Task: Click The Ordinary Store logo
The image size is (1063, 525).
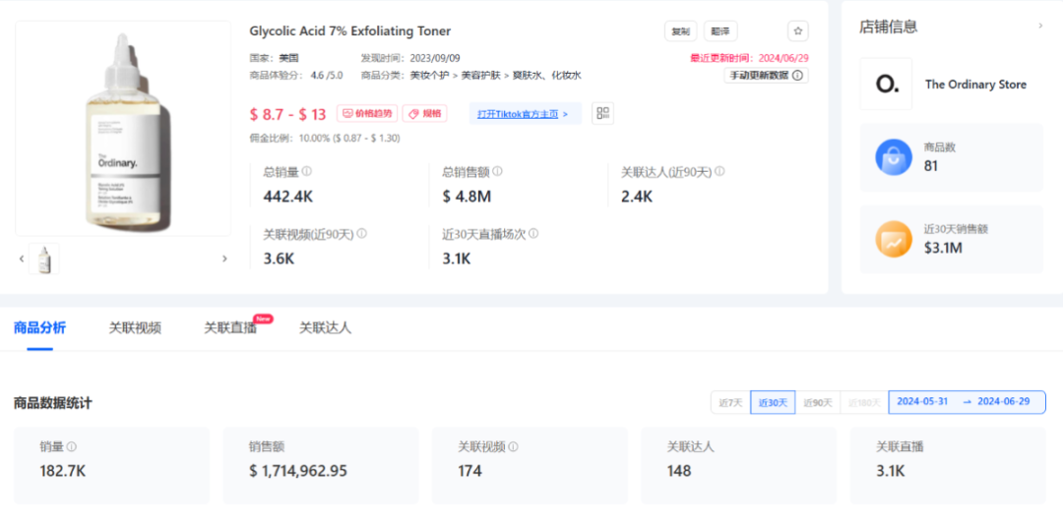Action: [886, 84]
